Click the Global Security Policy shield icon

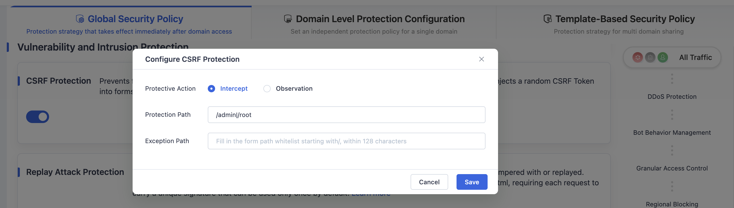coord(80,19)
